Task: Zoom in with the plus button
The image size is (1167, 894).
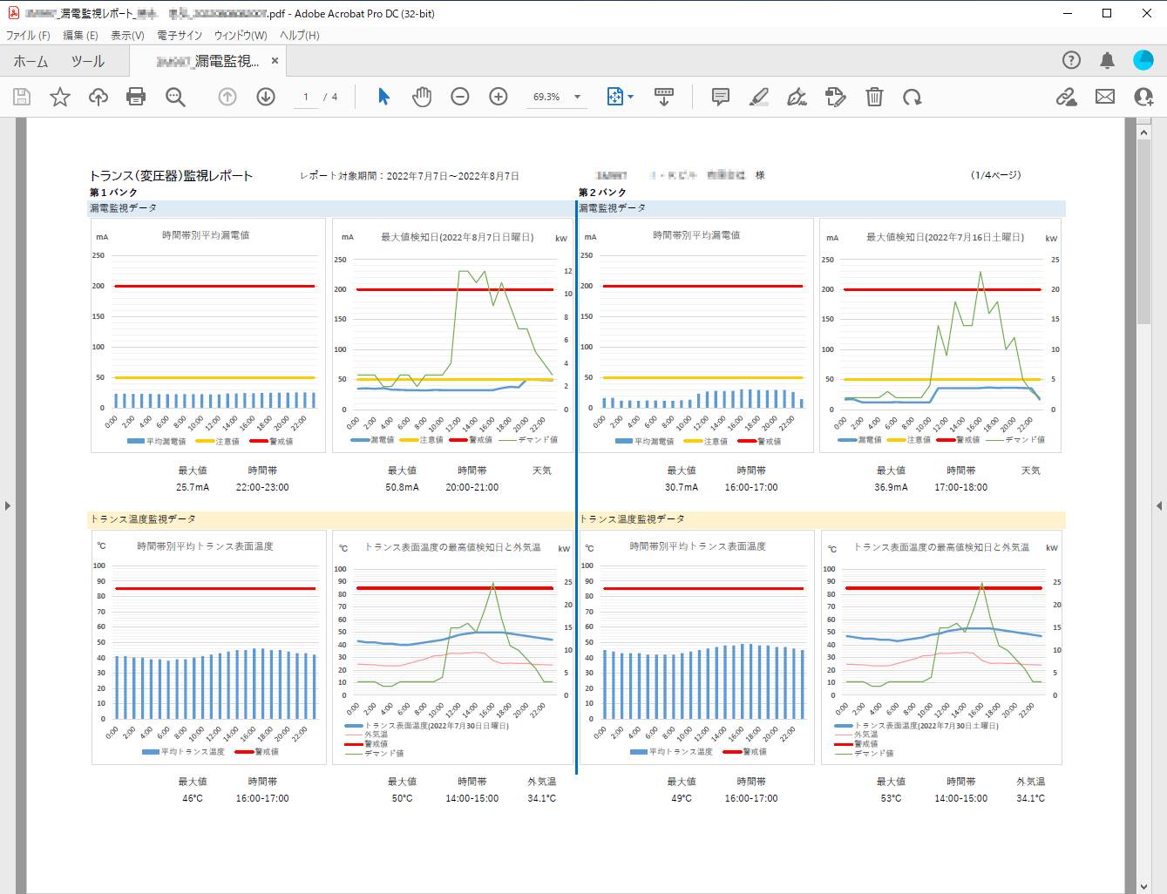Action: click(x=499, y=97)
